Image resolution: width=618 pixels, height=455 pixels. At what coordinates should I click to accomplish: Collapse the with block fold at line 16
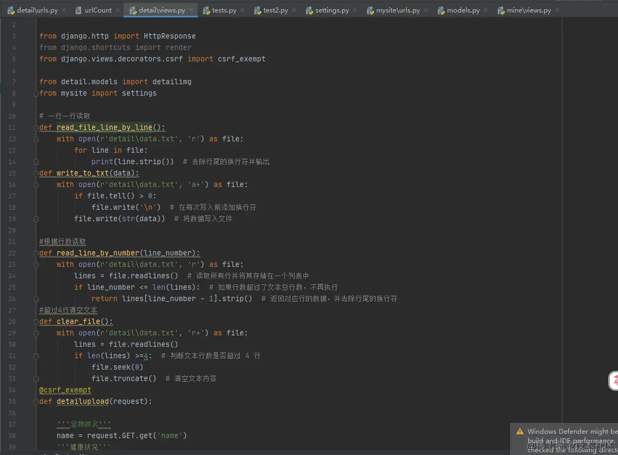point(36,185)
